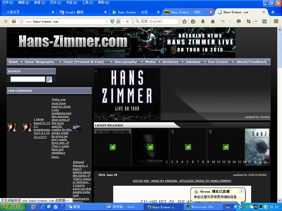Open the 书签 menu
This screenshot has height=211, width=282.
[71, 3]
